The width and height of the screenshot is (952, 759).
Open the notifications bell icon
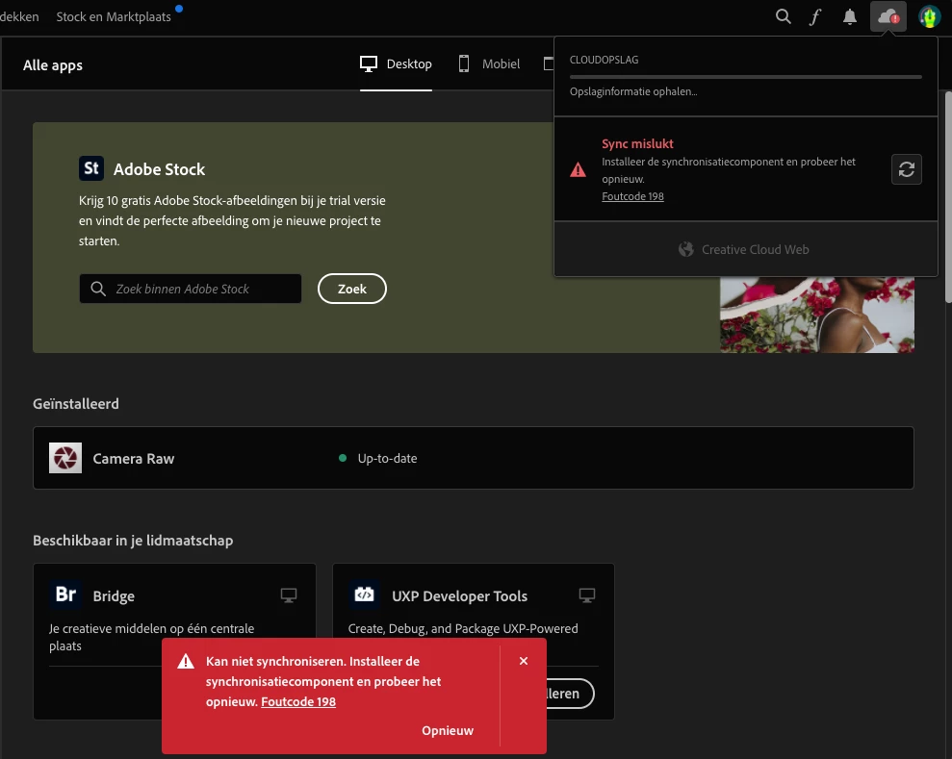849,17
